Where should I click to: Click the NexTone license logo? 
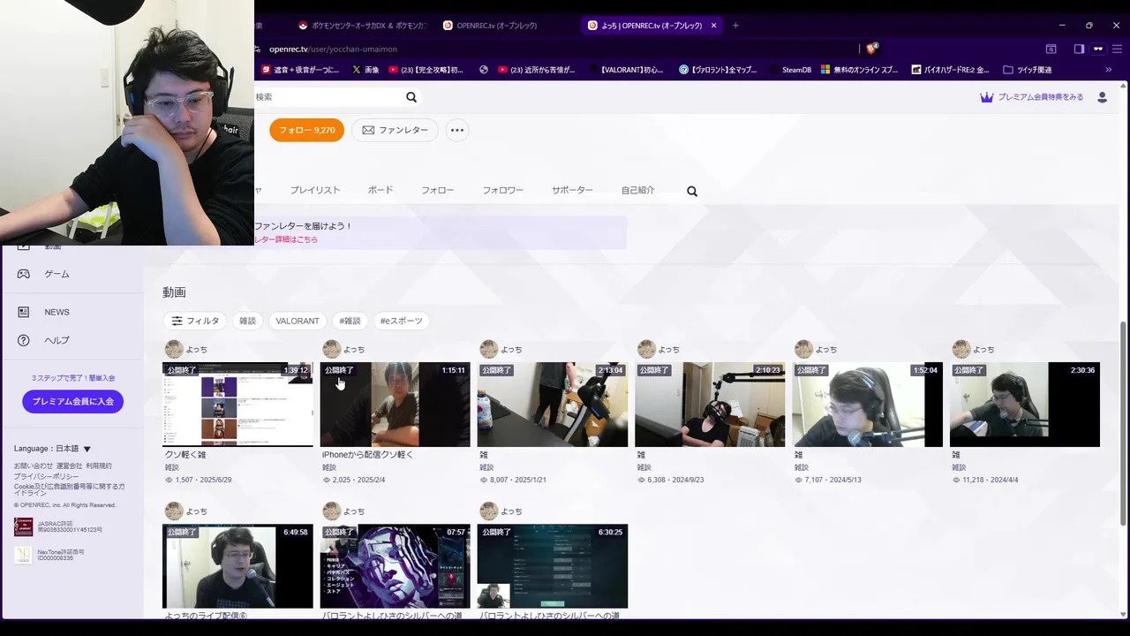pyautogui.click(x=23, y=555)
